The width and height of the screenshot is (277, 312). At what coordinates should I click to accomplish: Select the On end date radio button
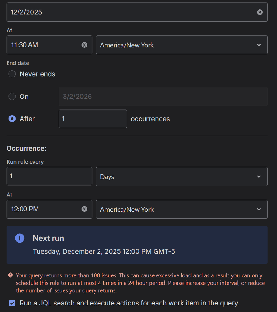tap(12, 96)
